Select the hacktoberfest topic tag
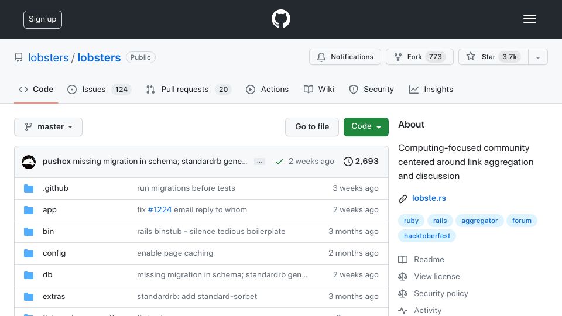Viewport: 562px width, 316px height. pos(427,236)
